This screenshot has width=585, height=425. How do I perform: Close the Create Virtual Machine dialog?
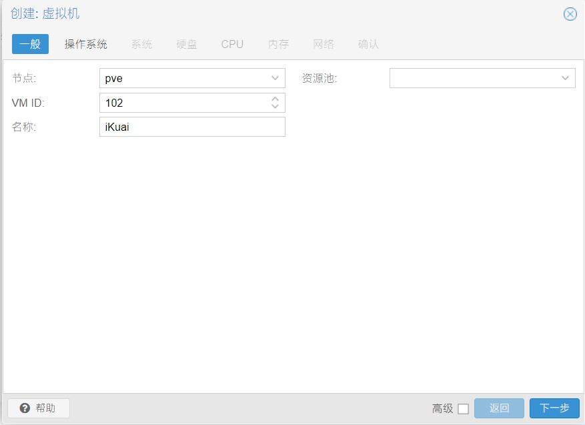click(x=570, y=14)
